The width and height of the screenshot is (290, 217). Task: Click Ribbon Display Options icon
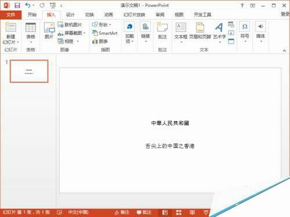(x=252, y=6)
